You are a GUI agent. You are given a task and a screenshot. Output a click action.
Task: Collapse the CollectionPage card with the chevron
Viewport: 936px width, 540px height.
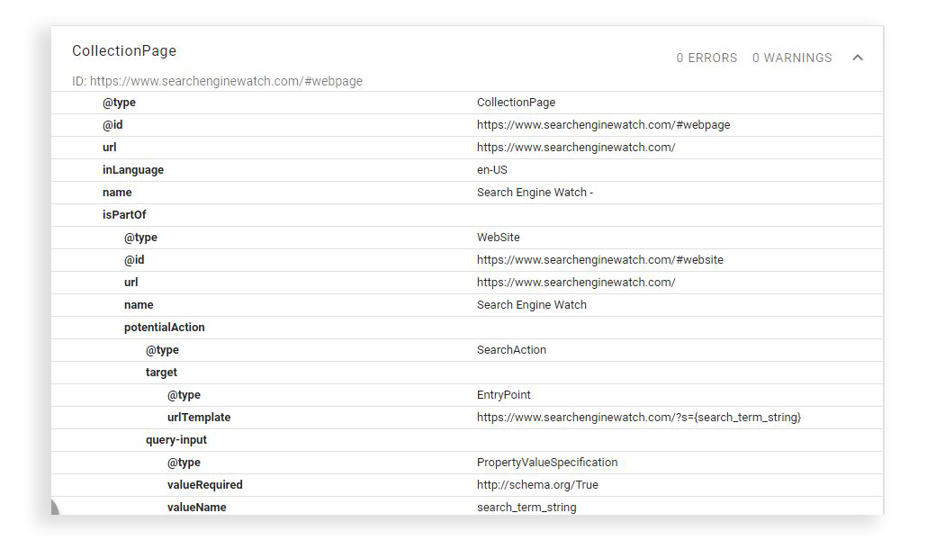pos(857,58)
